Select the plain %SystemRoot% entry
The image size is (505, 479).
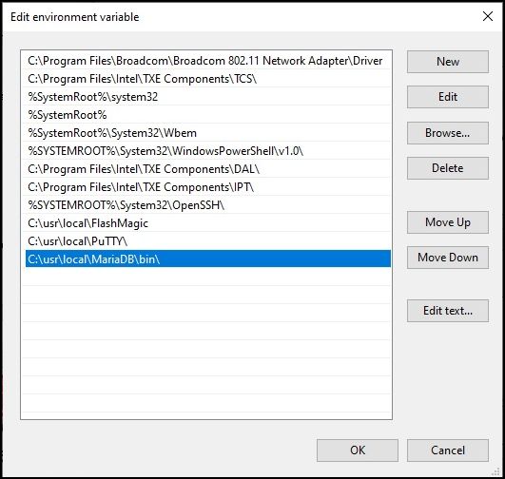[x=208, y=115]
